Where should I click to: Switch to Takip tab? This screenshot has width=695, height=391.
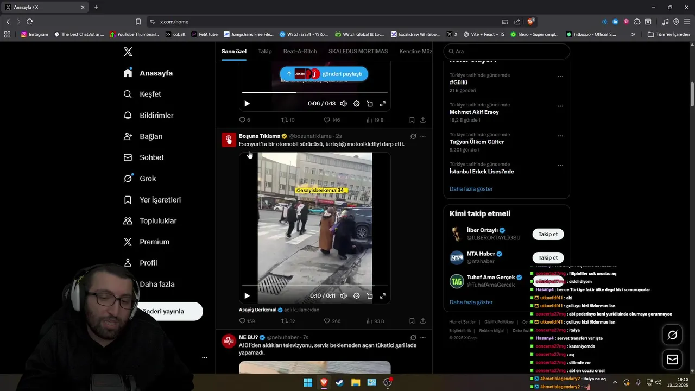(265, 51)
